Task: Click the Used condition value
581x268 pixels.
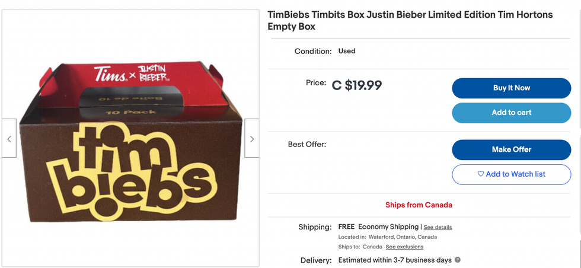Action: click(x=347, y=51)
